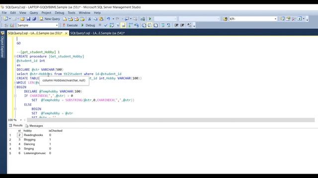The image size is (318, 178).
Task: Select the Singing cell in results
Action: coord(29,149)
